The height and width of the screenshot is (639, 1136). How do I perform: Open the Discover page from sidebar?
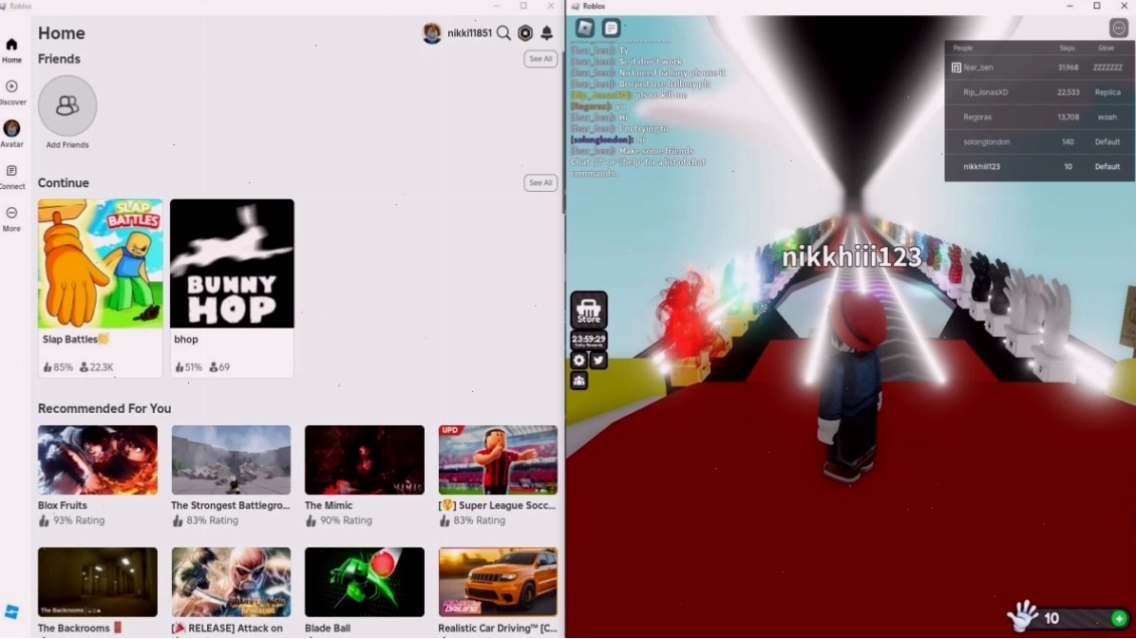[x=11, y=93]
